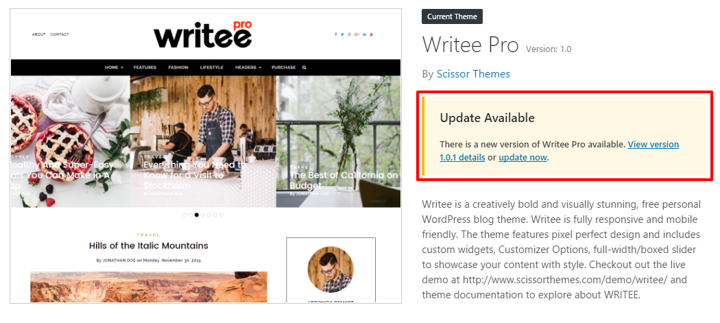Image resolution: width=720 pixels, height=323 pixels.
Task: Click the circular author profile photo
Action: [331, 270]
